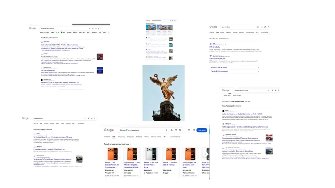This screenshot has height=188, width=335.
Task: Open the quick settings gear icon
Action: pyautogui.click(x=189, y=130)
